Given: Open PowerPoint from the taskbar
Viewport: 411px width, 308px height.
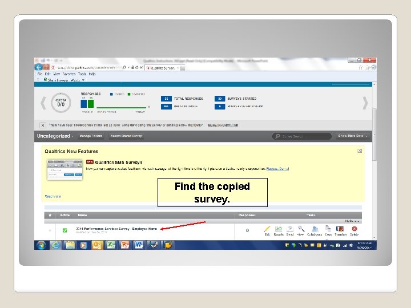Looking at the screenshot, I should 125,245.
